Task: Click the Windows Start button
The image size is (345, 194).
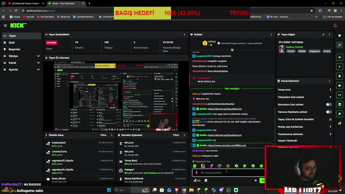Action: [x=109, y=190]
